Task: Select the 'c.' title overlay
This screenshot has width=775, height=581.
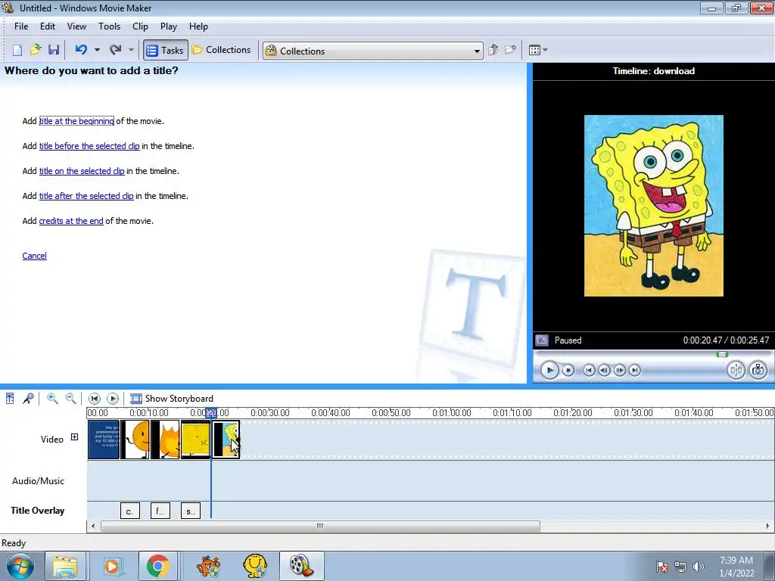Action: tap(130, 511)
